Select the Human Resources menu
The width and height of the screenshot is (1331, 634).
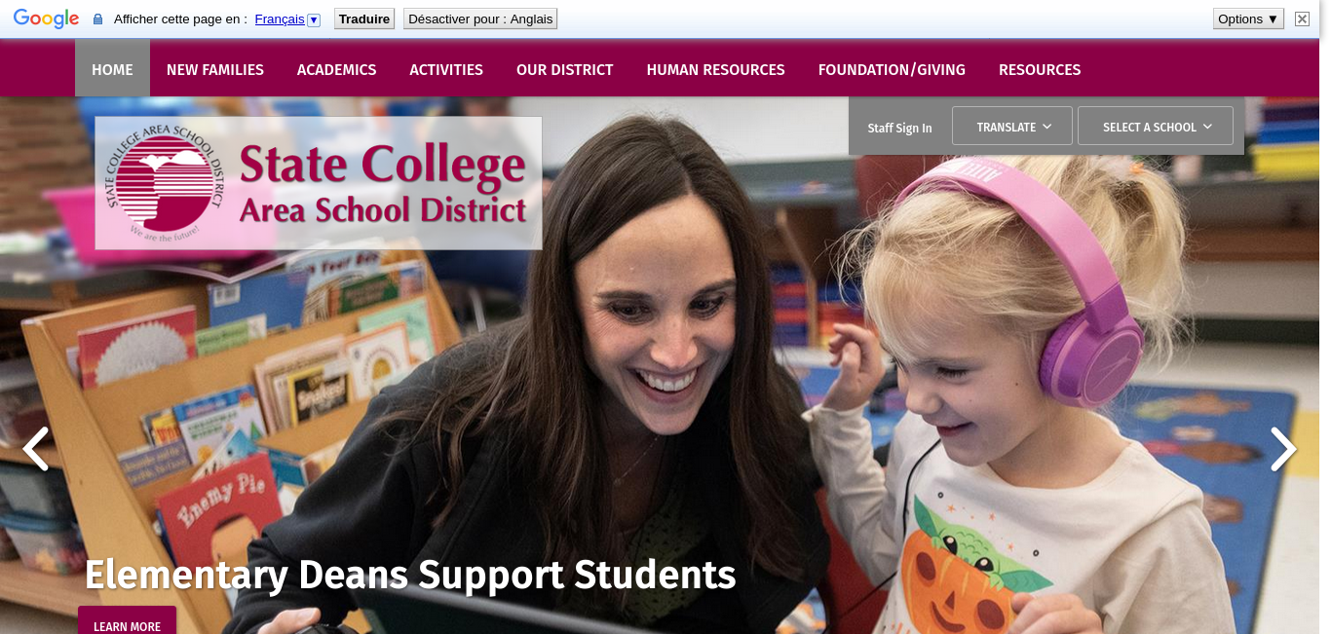coord(715,69)
